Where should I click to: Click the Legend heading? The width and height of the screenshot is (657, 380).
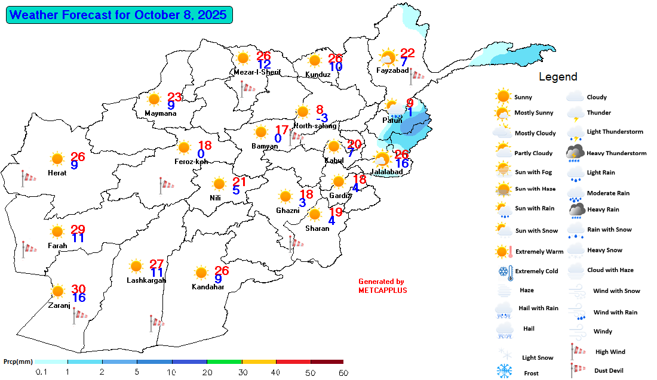[x=558, y=77]
